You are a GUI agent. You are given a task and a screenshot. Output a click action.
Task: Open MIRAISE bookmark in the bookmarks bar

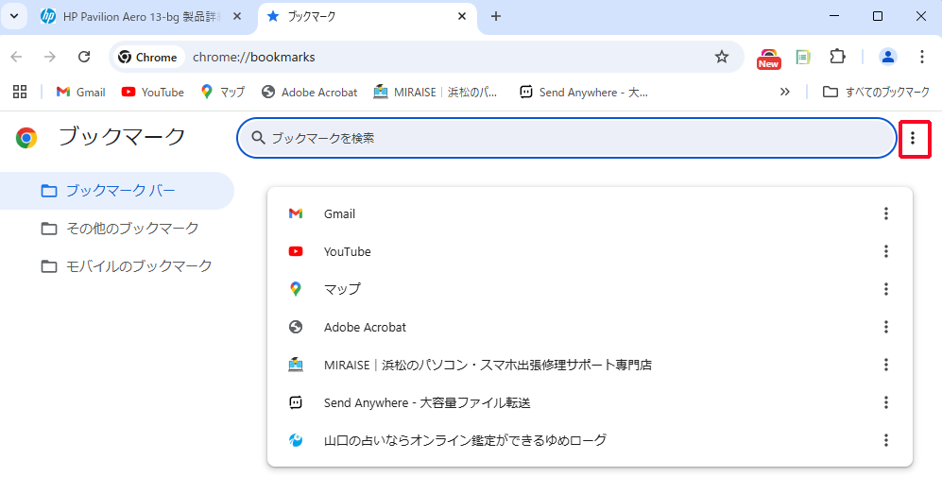tap(436, 92)
